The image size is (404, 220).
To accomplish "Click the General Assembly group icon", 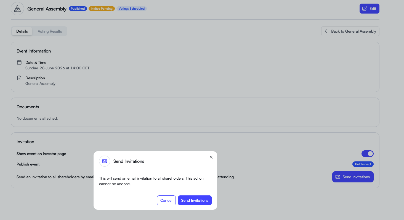I will [x=17, y=9].
